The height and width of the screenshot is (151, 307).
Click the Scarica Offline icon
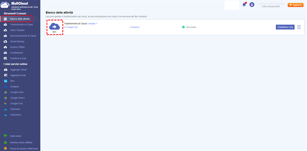(x=5, y=47)
